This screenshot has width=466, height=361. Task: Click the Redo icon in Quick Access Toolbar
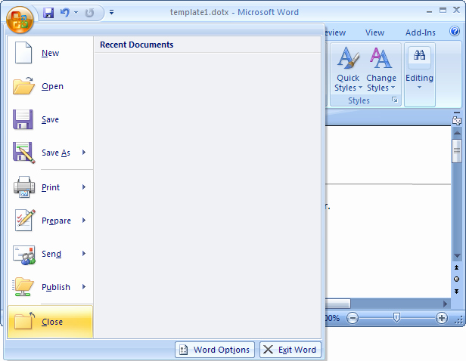[x=89, y=13]
